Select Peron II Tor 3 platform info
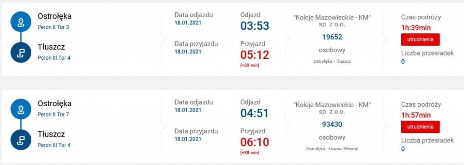 [x=53, y=27]
